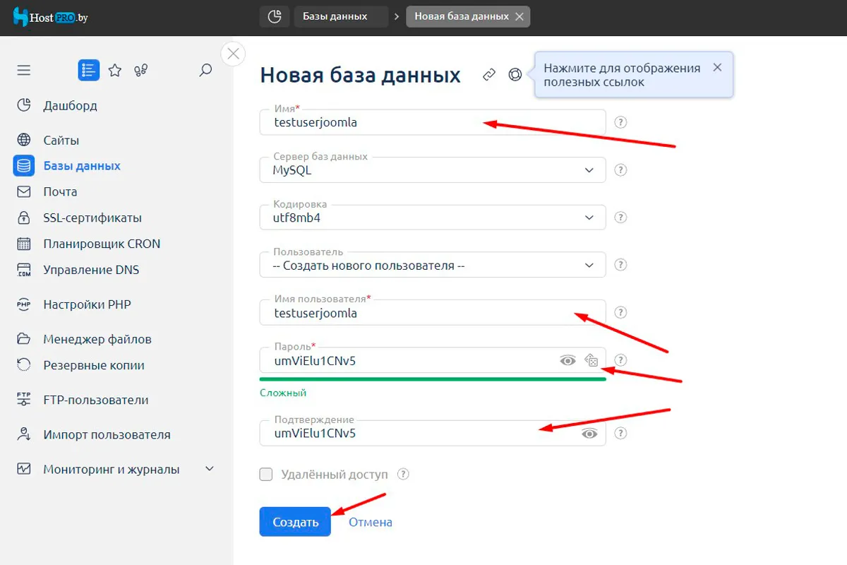Focus the Имя input field
This screenshot has width=847, height=565.
click(433, 122)
